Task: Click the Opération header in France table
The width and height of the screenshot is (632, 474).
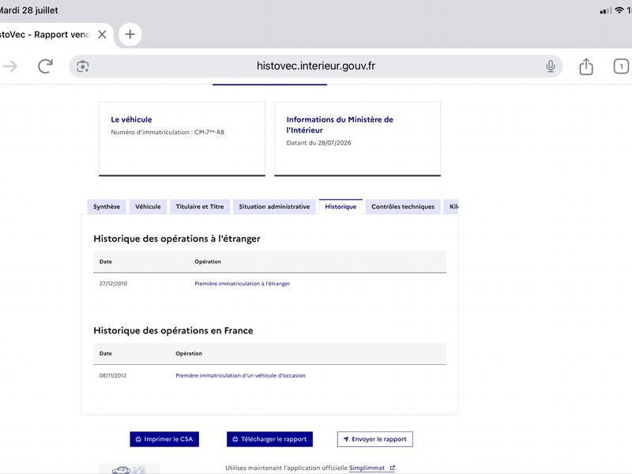Action: pyautogui.click(x=189, y=353)
